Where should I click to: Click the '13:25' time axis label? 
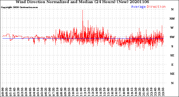pyautogui.click(x=93, y=92)
